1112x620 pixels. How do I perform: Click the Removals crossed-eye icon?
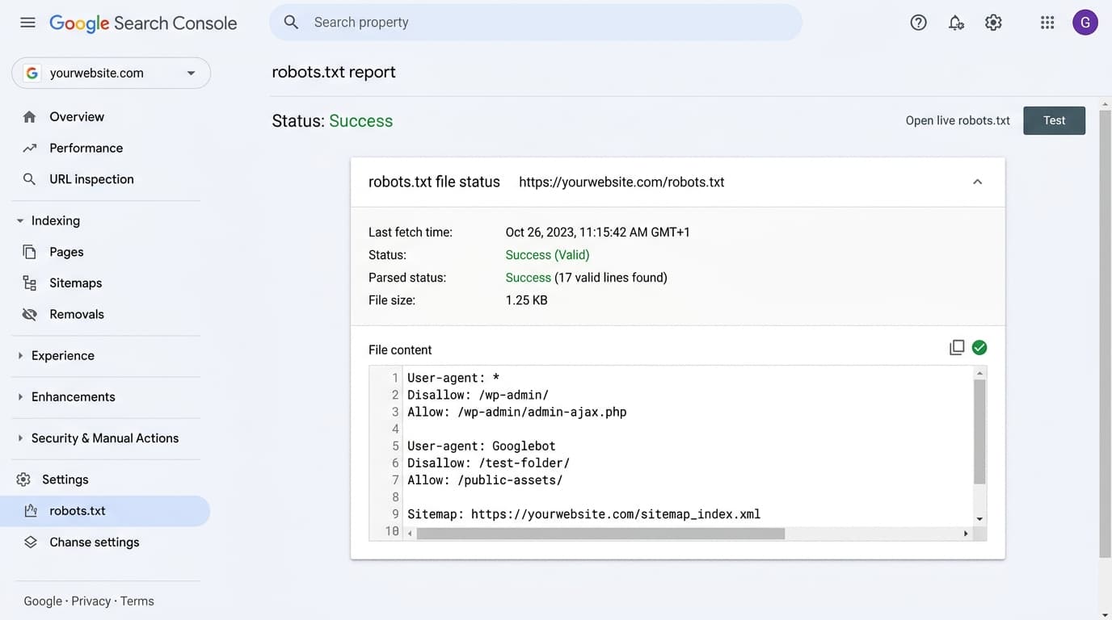coord(30,315)
